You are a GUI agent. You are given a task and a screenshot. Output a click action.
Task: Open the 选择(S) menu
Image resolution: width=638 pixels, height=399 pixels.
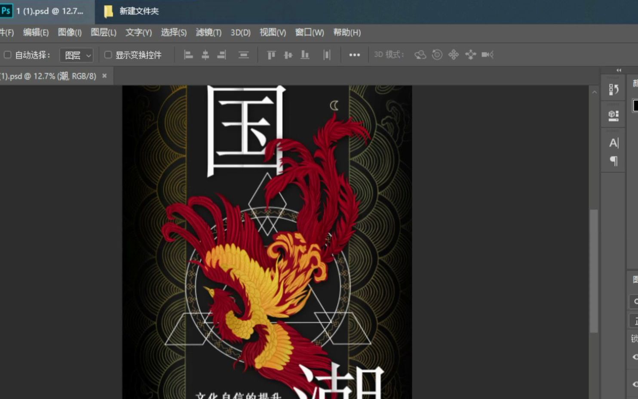pyautogui.click(x=174, y=32)
